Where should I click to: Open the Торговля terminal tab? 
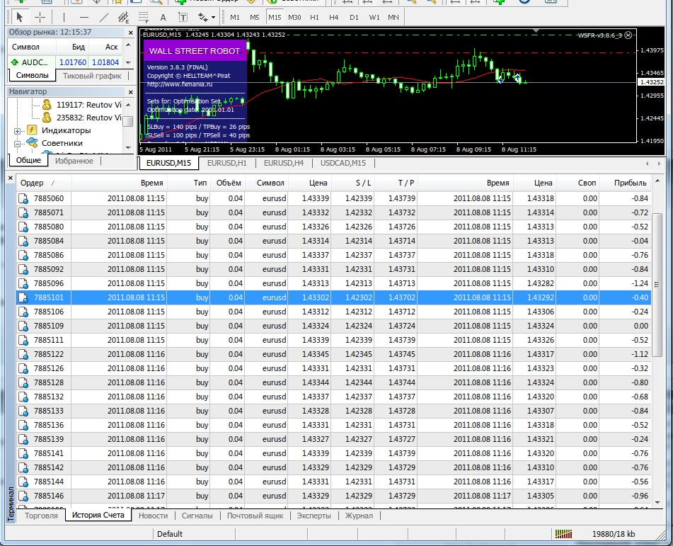coord(41,516)
